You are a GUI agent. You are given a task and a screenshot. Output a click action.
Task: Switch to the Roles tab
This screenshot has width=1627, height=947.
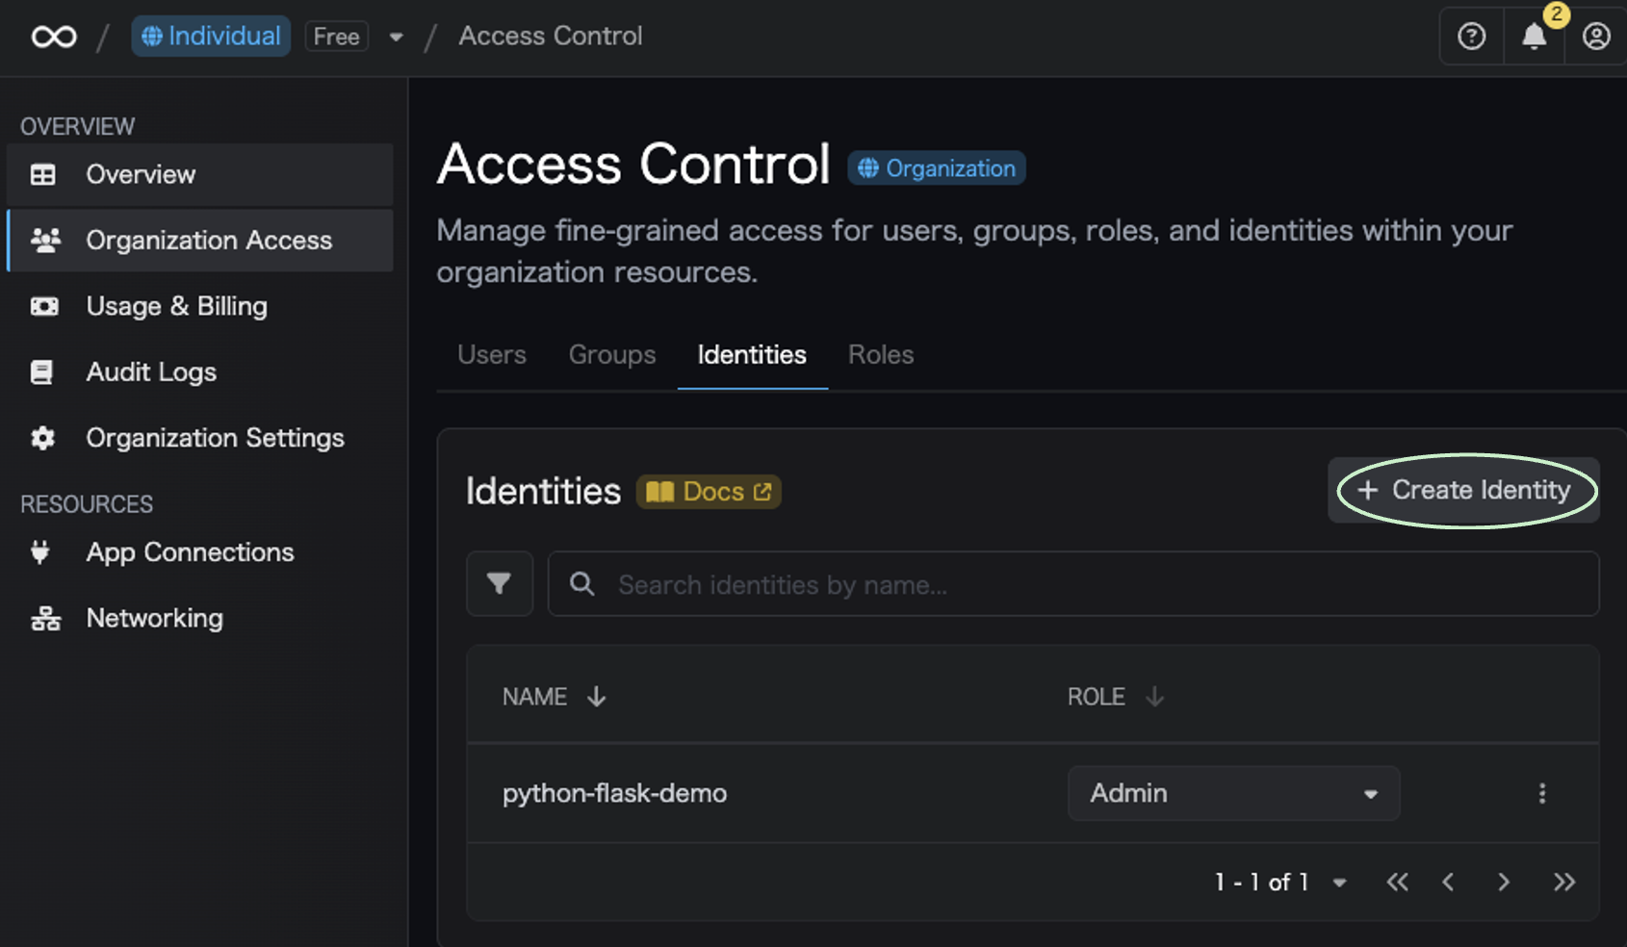[x=880, y=354]
